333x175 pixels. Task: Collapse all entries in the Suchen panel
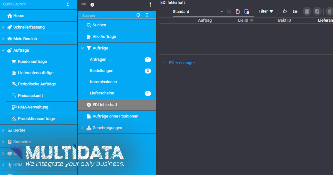click(x=147, y=15)
